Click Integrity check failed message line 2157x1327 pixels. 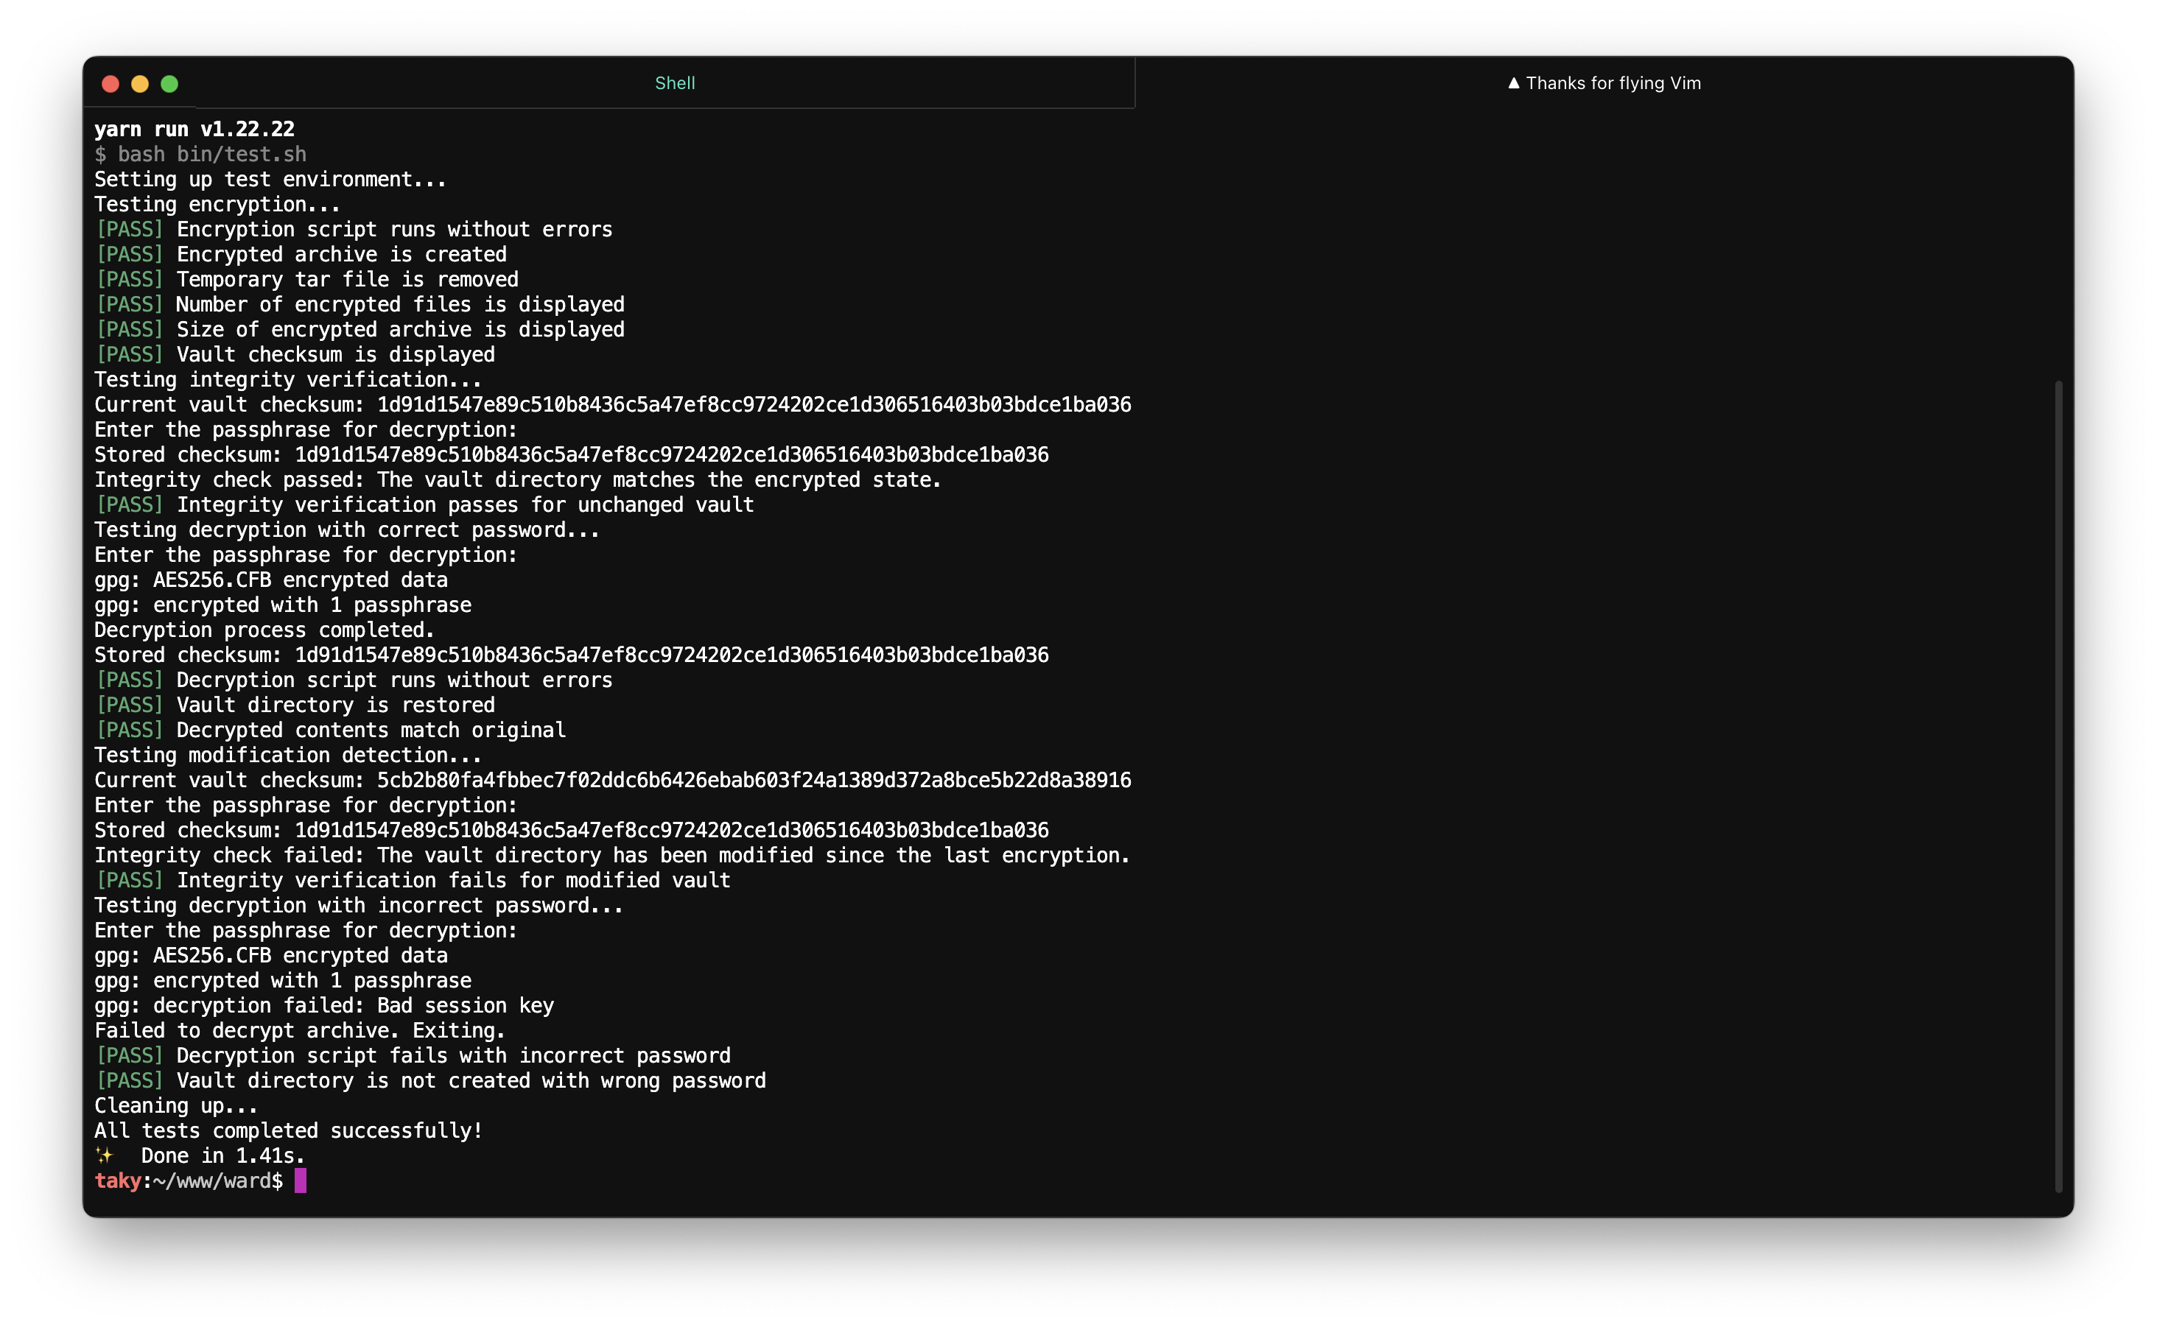click(x=612, y=855)
